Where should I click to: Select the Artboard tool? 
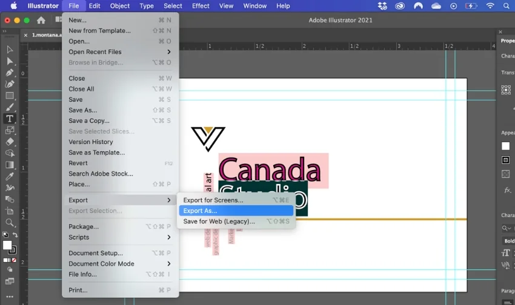tap(10, 211)
